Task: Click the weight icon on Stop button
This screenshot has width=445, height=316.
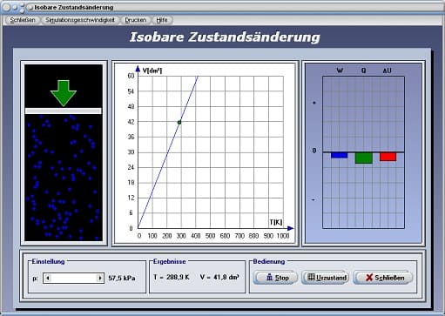Action: coord(269,278)
